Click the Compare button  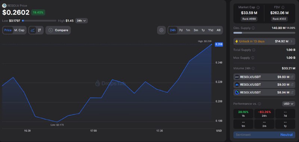pyautogui.click(x=58, y=30)
